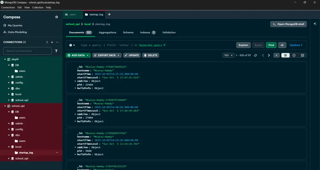Click the UPDATE button
This screenshot has width=320, height=170.
132,55
